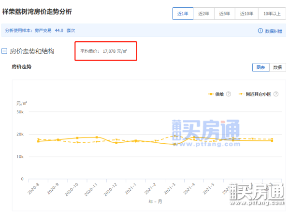The image size is (290, 213).
Task: Click the 房产交易 44.0 套次 sample text
Action: tap(55, 30)
